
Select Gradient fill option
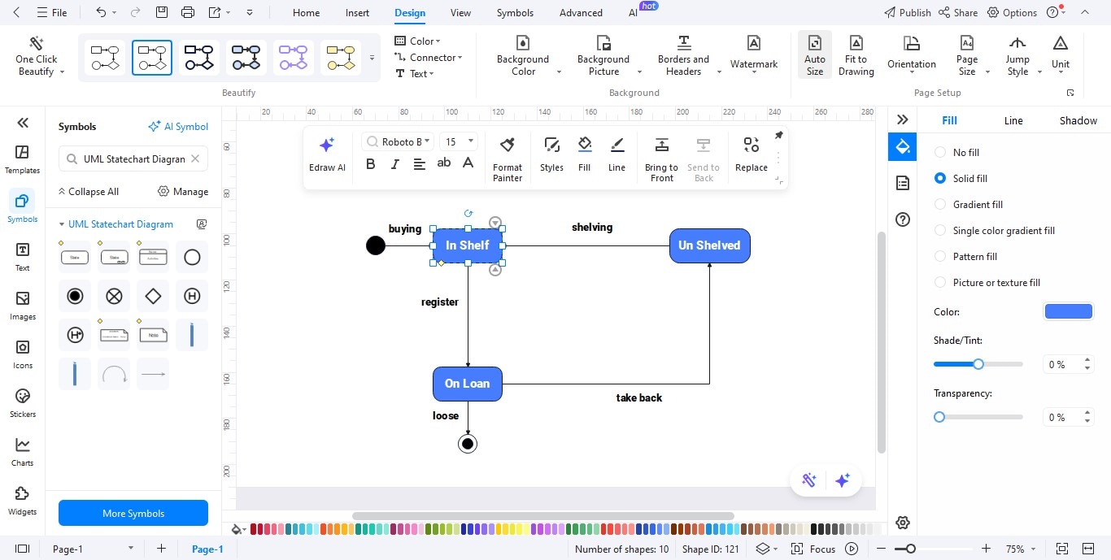point(969,204)
